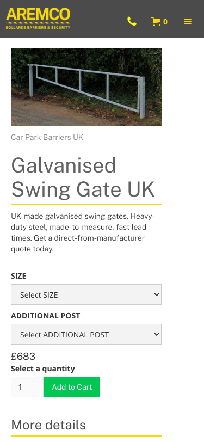The height and width of the screenshot is (442, 204).
Task: Open the Select ADDITIONAL POST dropdown
Action: coord(86,334)
